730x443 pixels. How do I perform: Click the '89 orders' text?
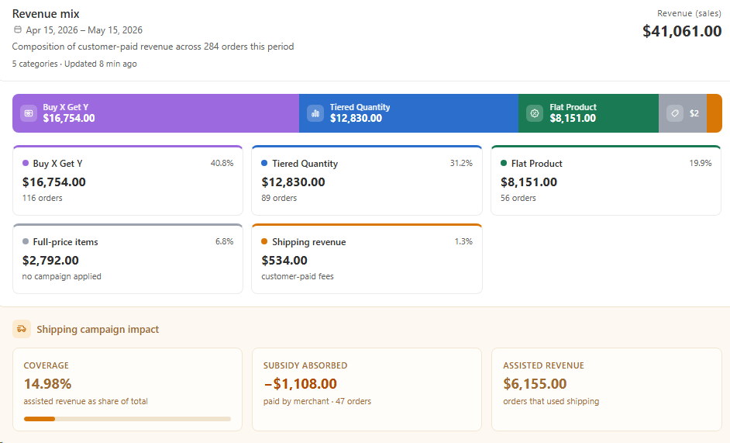tap(279, 198)
